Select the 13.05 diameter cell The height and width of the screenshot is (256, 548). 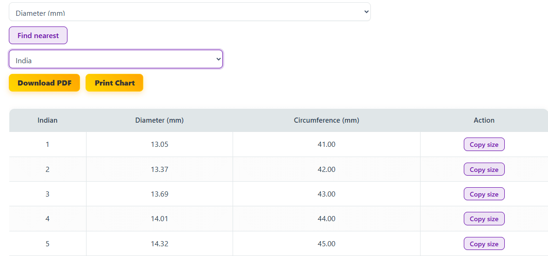pos(160,144)
